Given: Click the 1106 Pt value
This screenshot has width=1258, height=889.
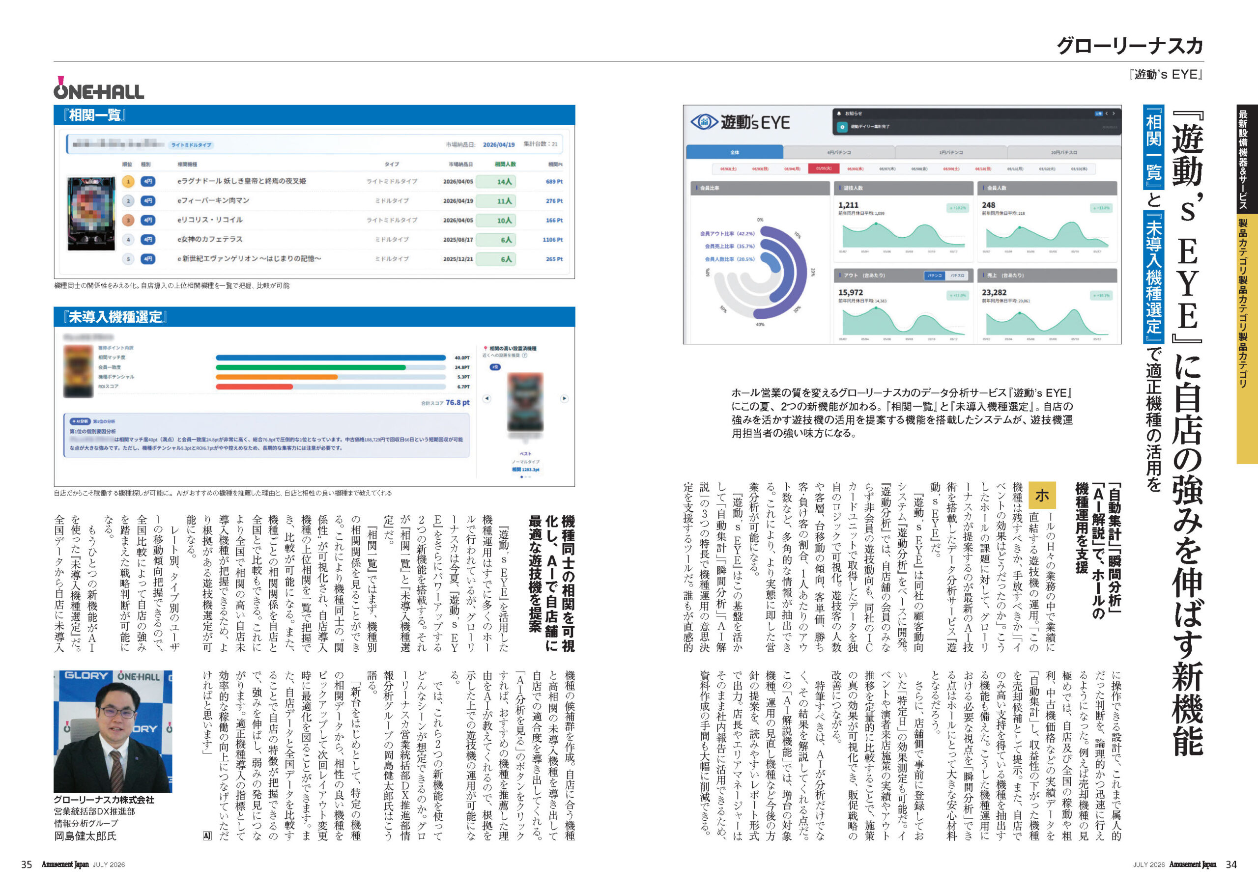Looking at the screenshot, I should 552,239.
